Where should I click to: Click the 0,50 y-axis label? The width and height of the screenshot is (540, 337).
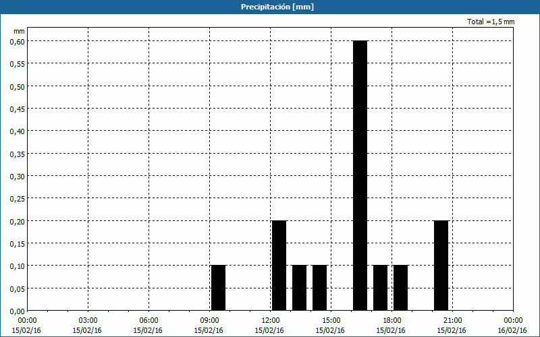point(18,86)
